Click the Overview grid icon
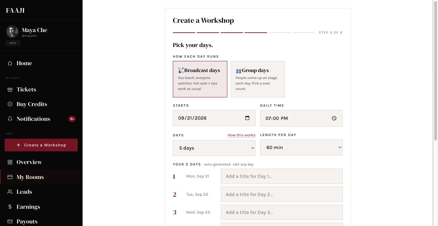Image resolution: width=438 pixels, height=226 pixels. [10, 162]
